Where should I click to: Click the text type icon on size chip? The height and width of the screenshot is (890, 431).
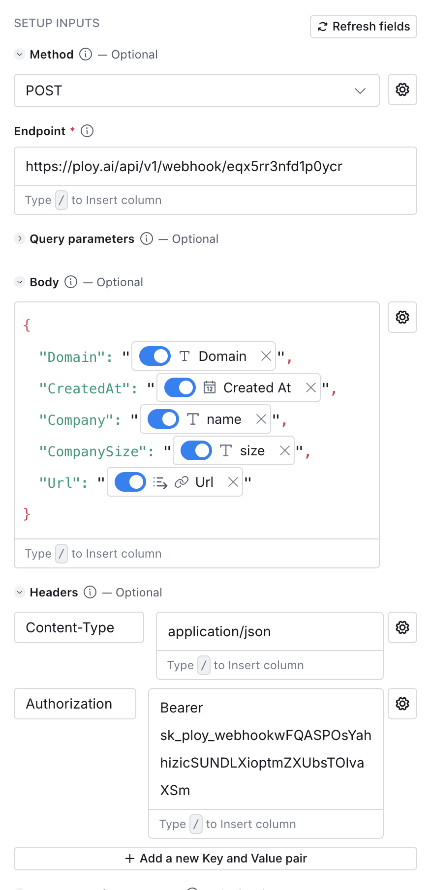coord(226,450)
